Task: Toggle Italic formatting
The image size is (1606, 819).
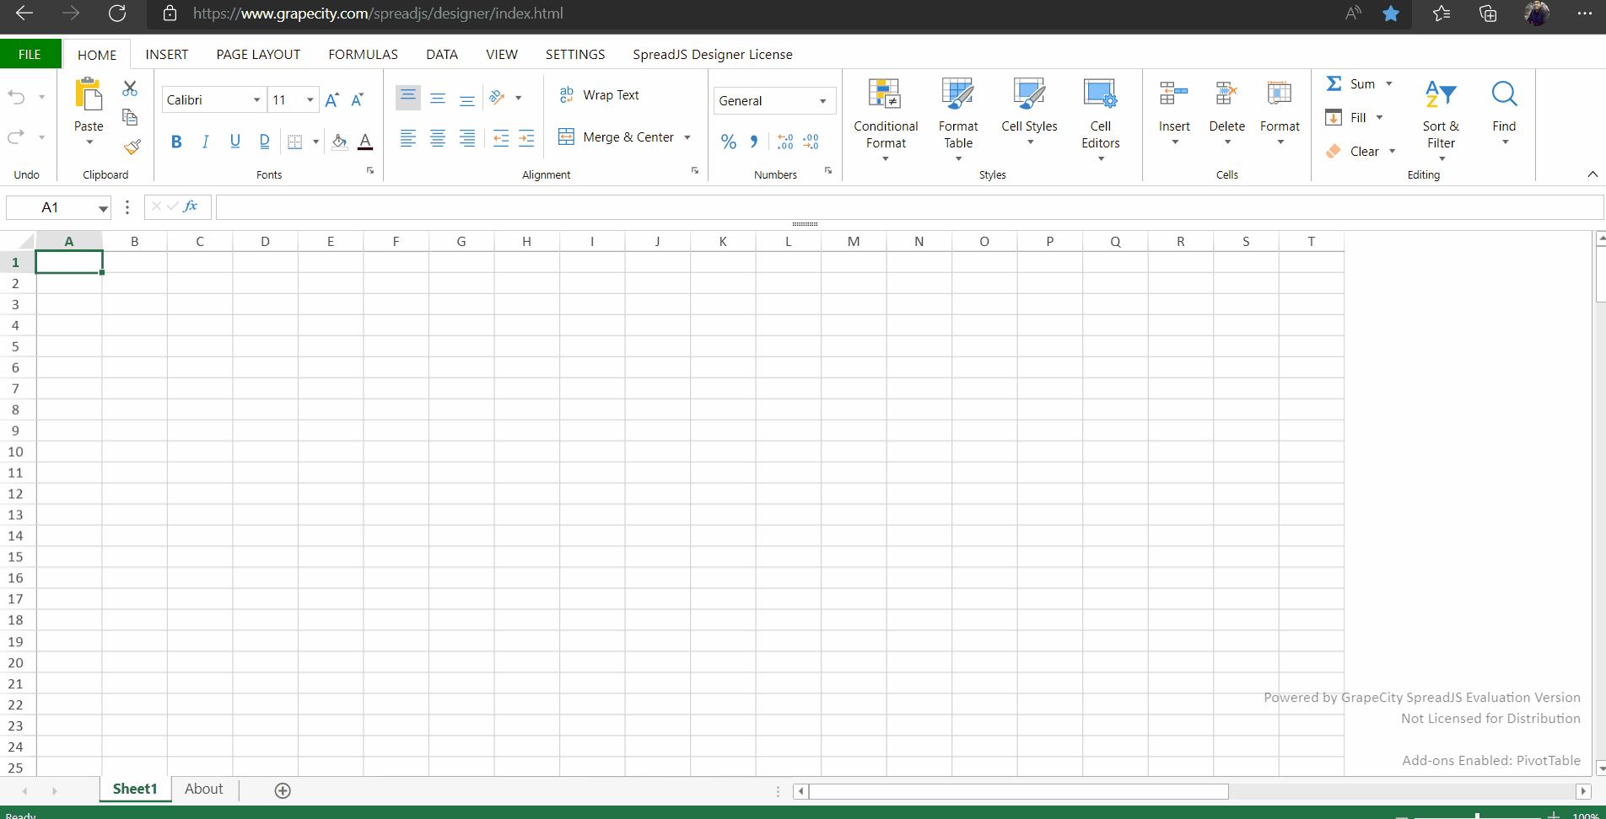Action: point(205,142)
